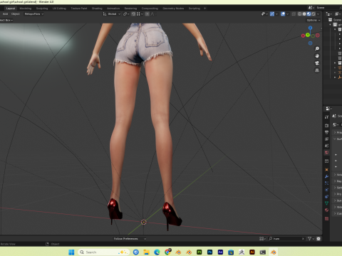342x256 pixels.
Task: Open the overlays options dropdown arrow
Action: [x=287, y=14]
